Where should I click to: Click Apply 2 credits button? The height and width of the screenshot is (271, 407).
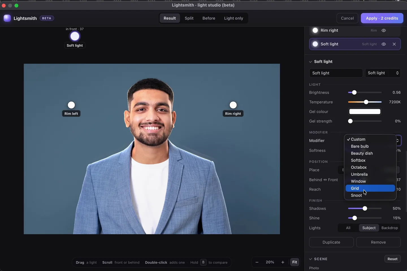[x=382, y=18]
